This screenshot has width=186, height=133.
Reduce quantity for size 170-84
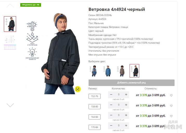point(111,126)
